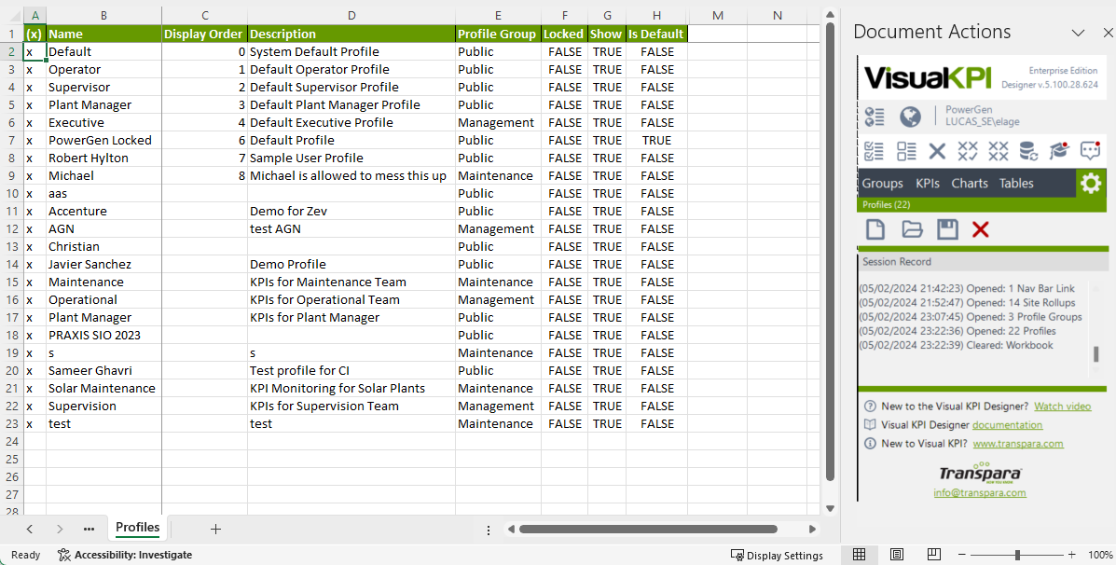The height and width of the screenshot is (565, 1116).
Task: Click the database refresh icon
Action: pyautogui.click(x=1027, y=151)
